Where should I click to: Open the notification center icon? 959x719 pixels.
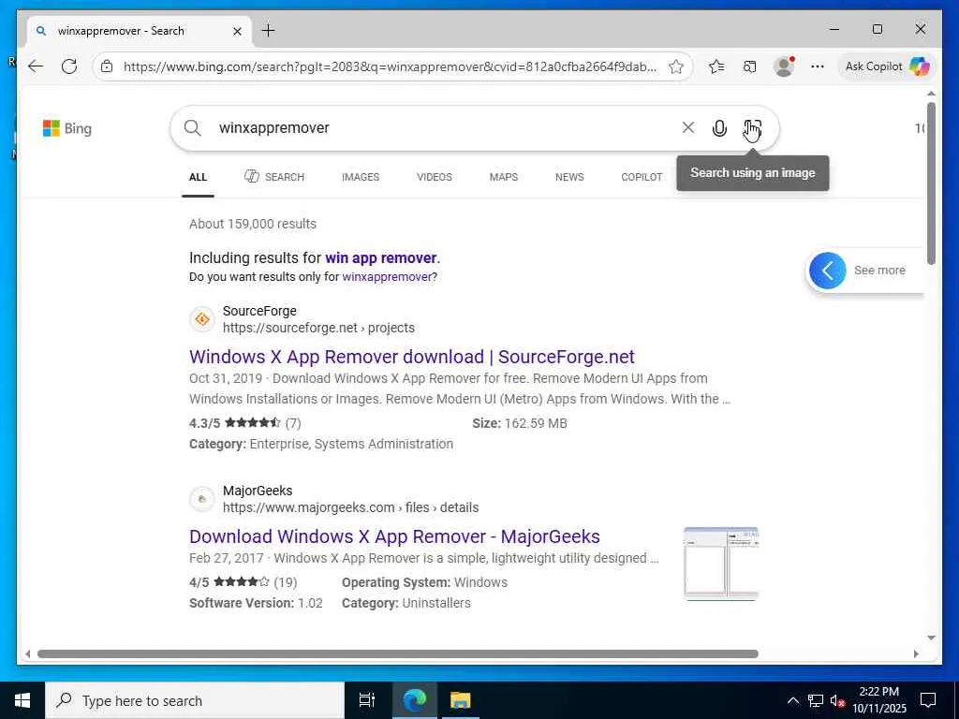928,700
